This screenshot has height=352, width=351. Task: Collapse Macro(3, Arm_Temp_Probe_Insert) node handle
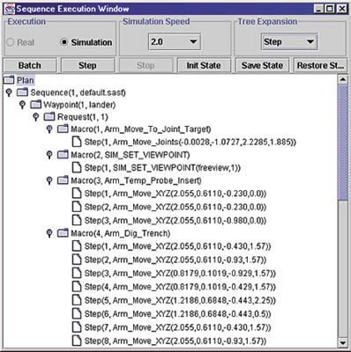[49, 180]
